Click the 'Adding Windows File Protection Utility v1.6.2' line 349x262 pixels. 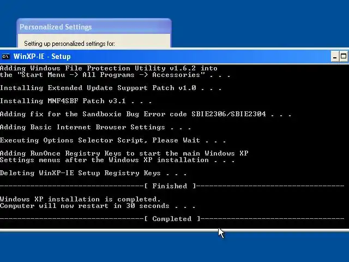(x=109, y=68)
